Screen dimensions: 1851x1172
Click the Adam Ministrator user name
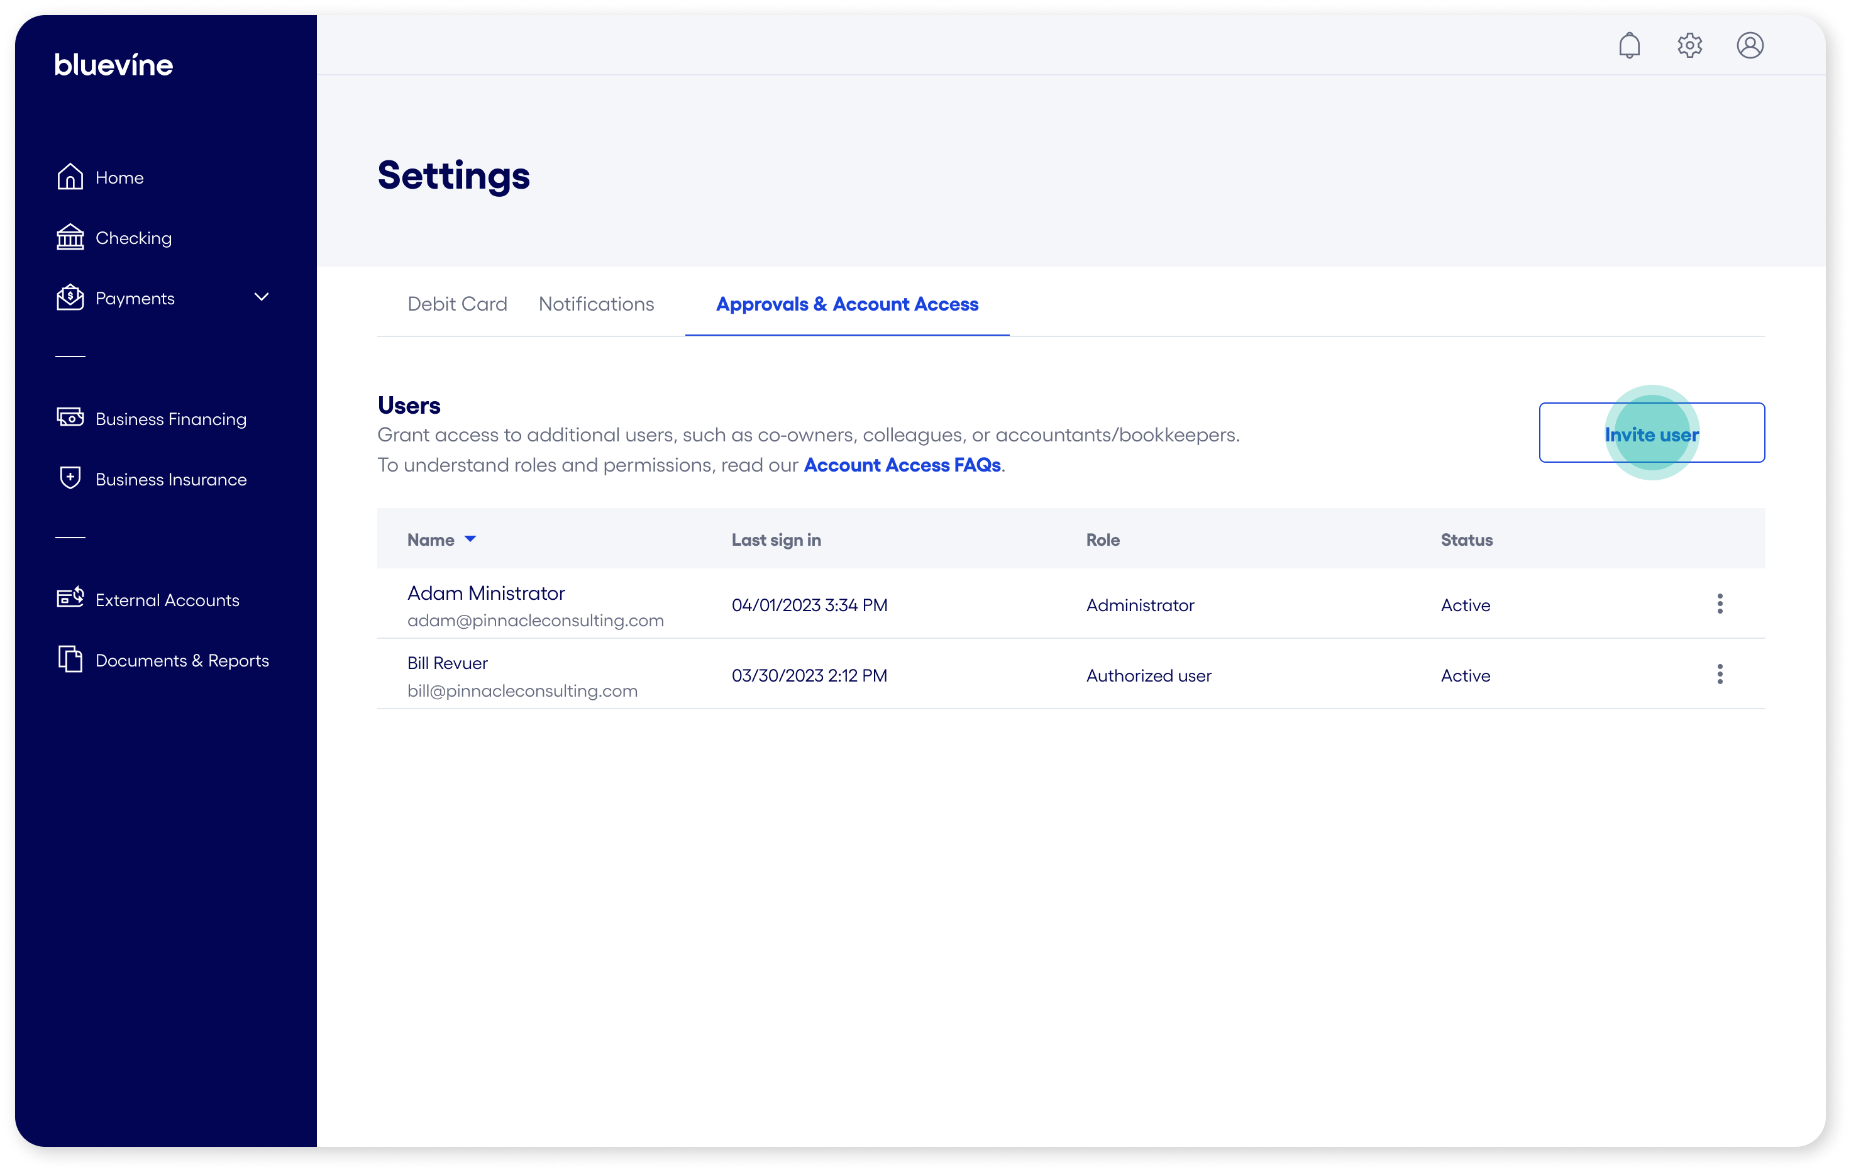(486, 592)
